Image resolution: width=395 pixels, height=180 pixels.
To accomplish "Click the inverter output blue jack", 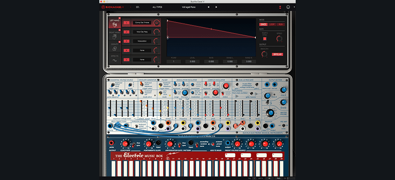I will tap(272, 126).
